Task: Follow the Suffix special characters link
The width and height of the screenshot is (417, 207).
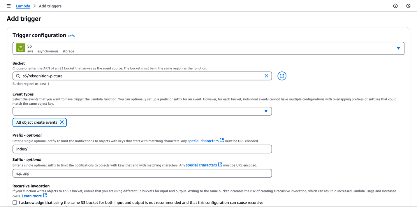Action: click(201, 165)
